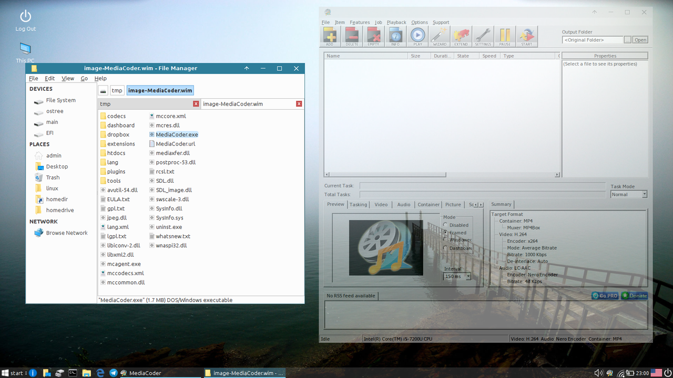Click the horizontal scrollbar of file list

pyautogui.click(x=442, y=175)
